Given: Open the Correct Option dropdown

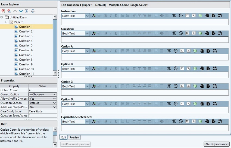Looking at the screenshot, I should click(x=43, y=95).
